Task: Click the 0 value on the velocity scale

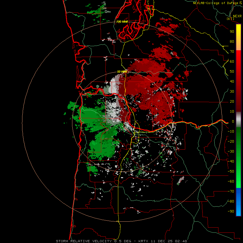Action: coord(233,122)
